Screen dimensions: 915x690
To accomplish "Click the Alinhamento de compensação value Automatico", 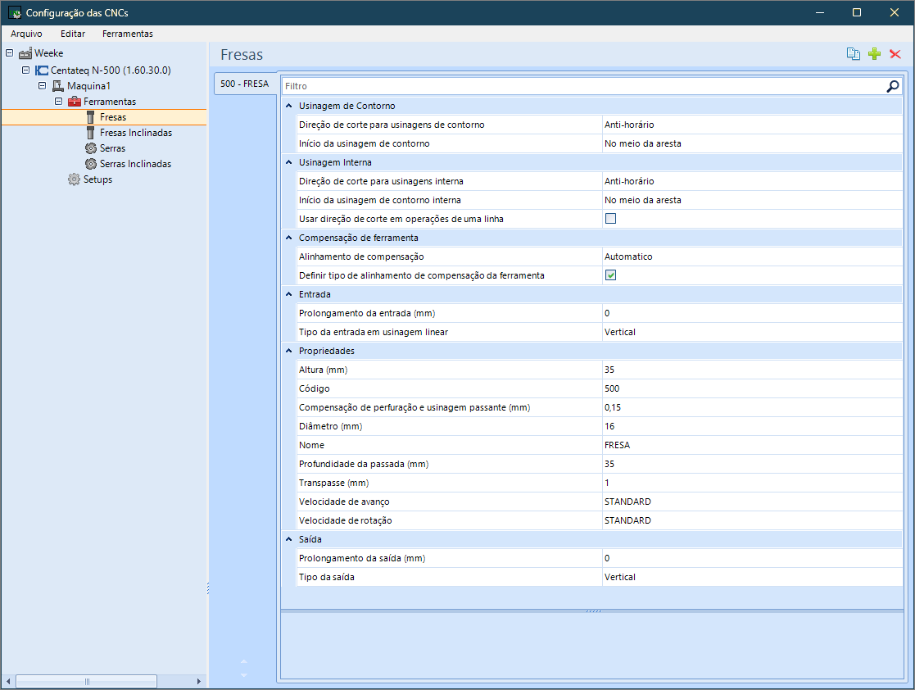I will pyautogui.click(x=753, y=256).
